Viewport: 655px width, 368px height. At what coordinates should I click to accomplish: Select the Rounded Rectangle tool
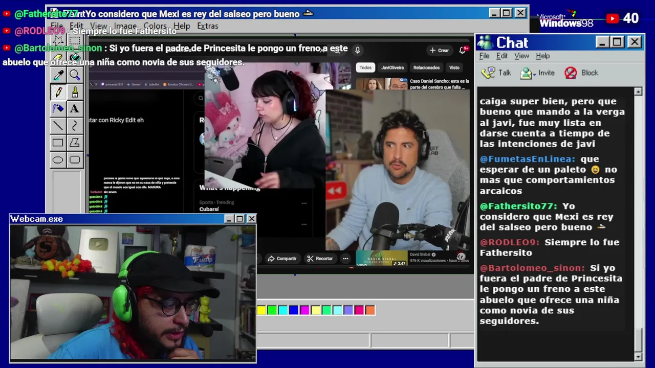tap(75, 160)
